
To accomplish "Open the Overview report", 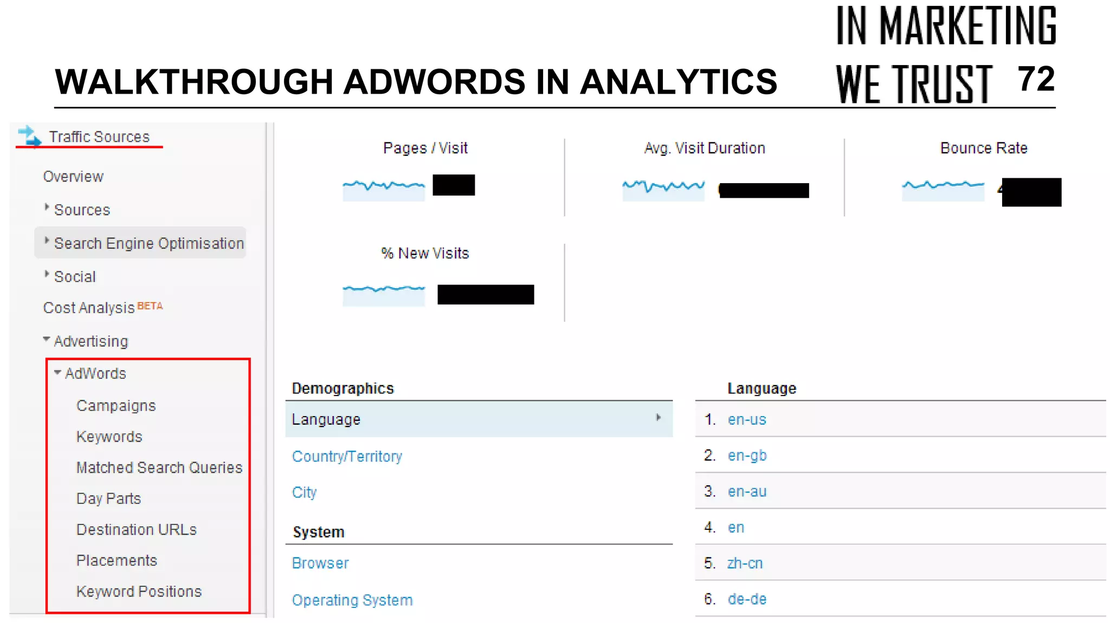I will point(73,177).
